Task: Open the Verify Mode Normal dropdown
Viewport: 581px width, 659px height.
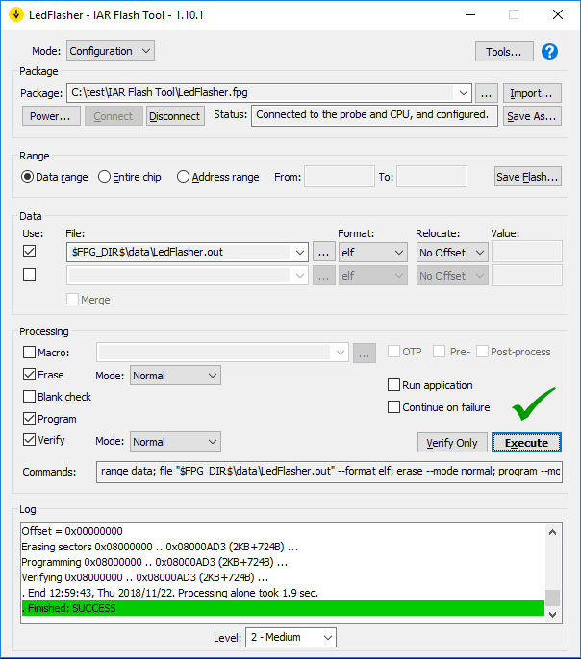Action: tap(175, 442)
